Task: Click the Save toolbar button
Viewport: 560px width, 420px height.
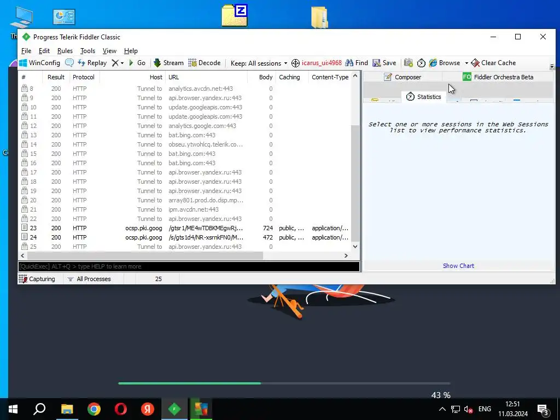Action: (x=384, y=63)
